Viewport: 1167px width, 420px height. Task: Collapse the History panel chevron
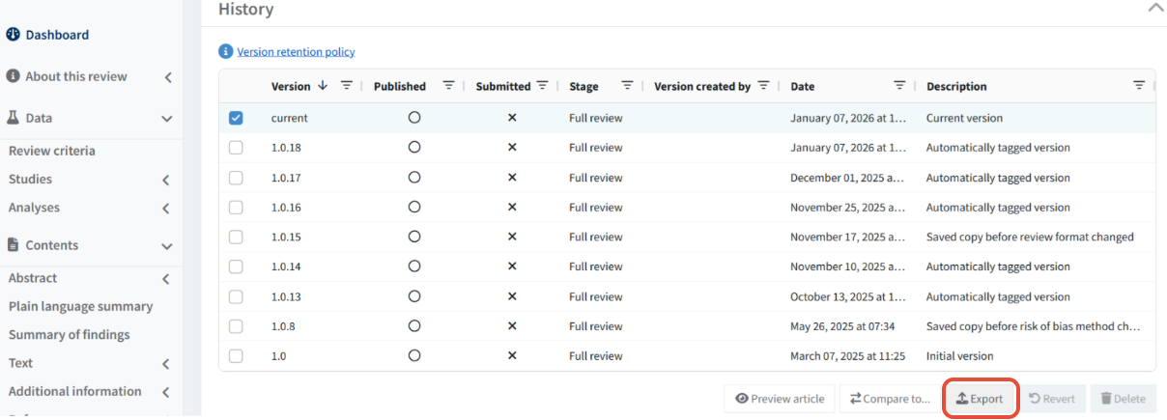(1155, 9)
